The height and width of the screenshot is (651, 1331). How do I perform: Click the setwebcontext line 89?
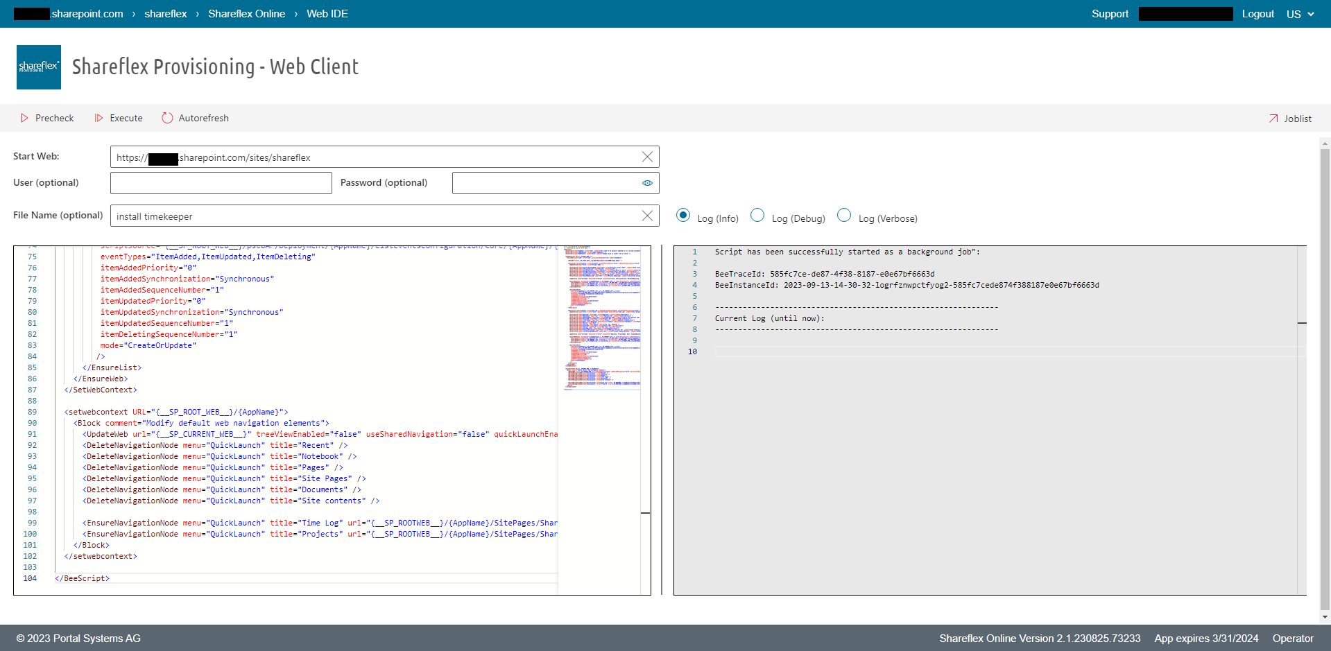(176, 412)
